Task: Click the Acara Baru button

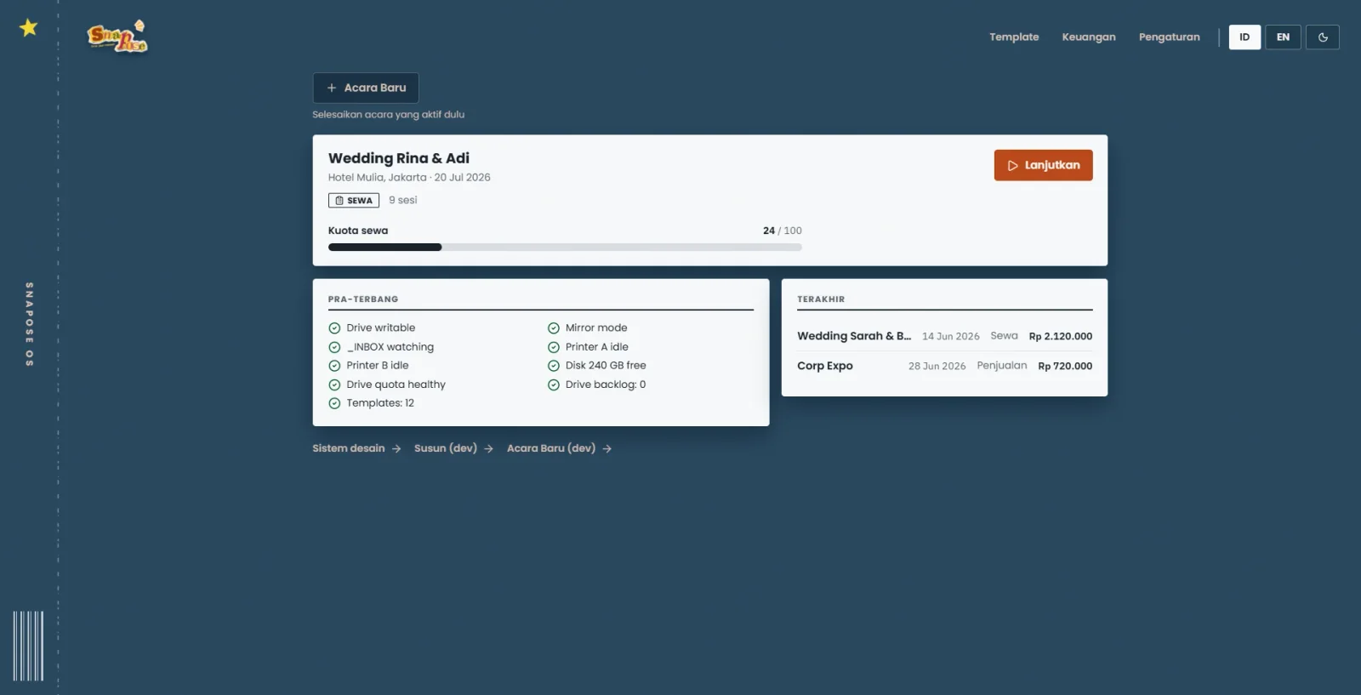Action: [x=366, y=88]
